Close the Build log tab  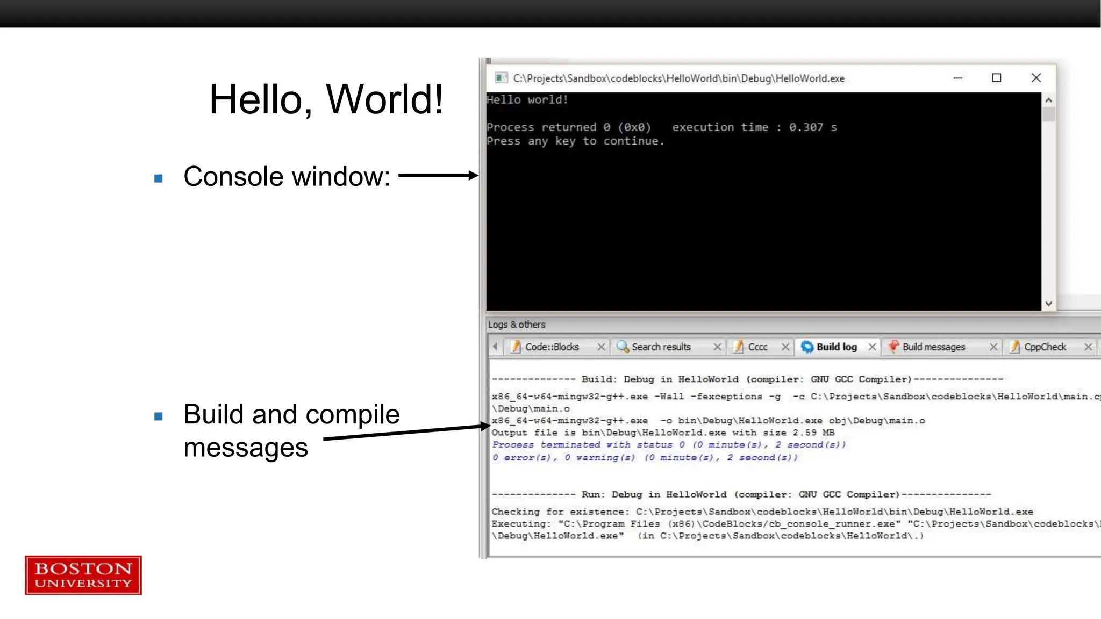coord(872,347)
